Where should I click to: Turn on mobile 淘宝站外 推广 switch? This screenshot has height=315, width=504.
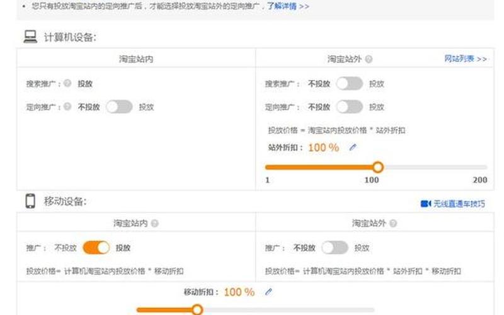click(x=335, y=248)
